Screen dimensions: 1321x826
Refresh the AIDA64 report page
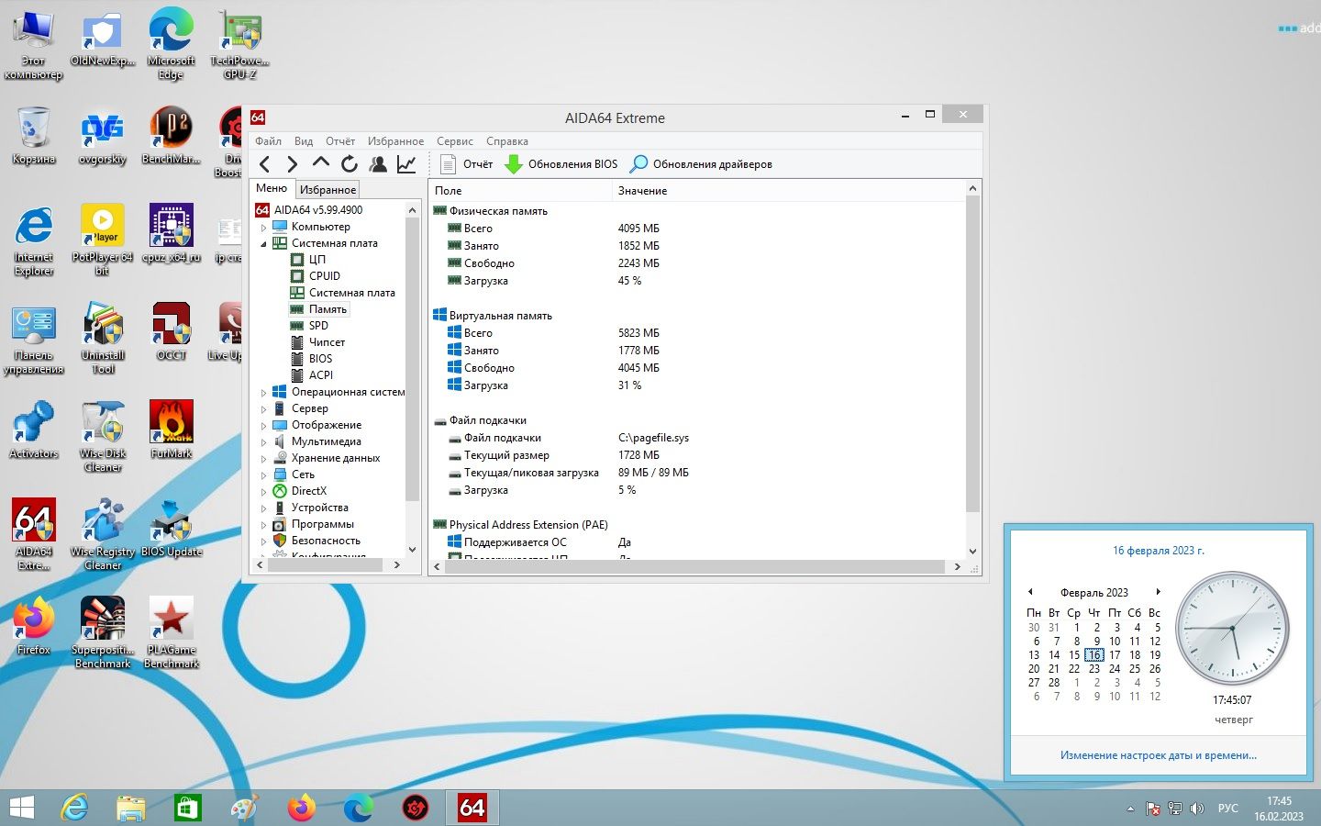click(349, 164)
